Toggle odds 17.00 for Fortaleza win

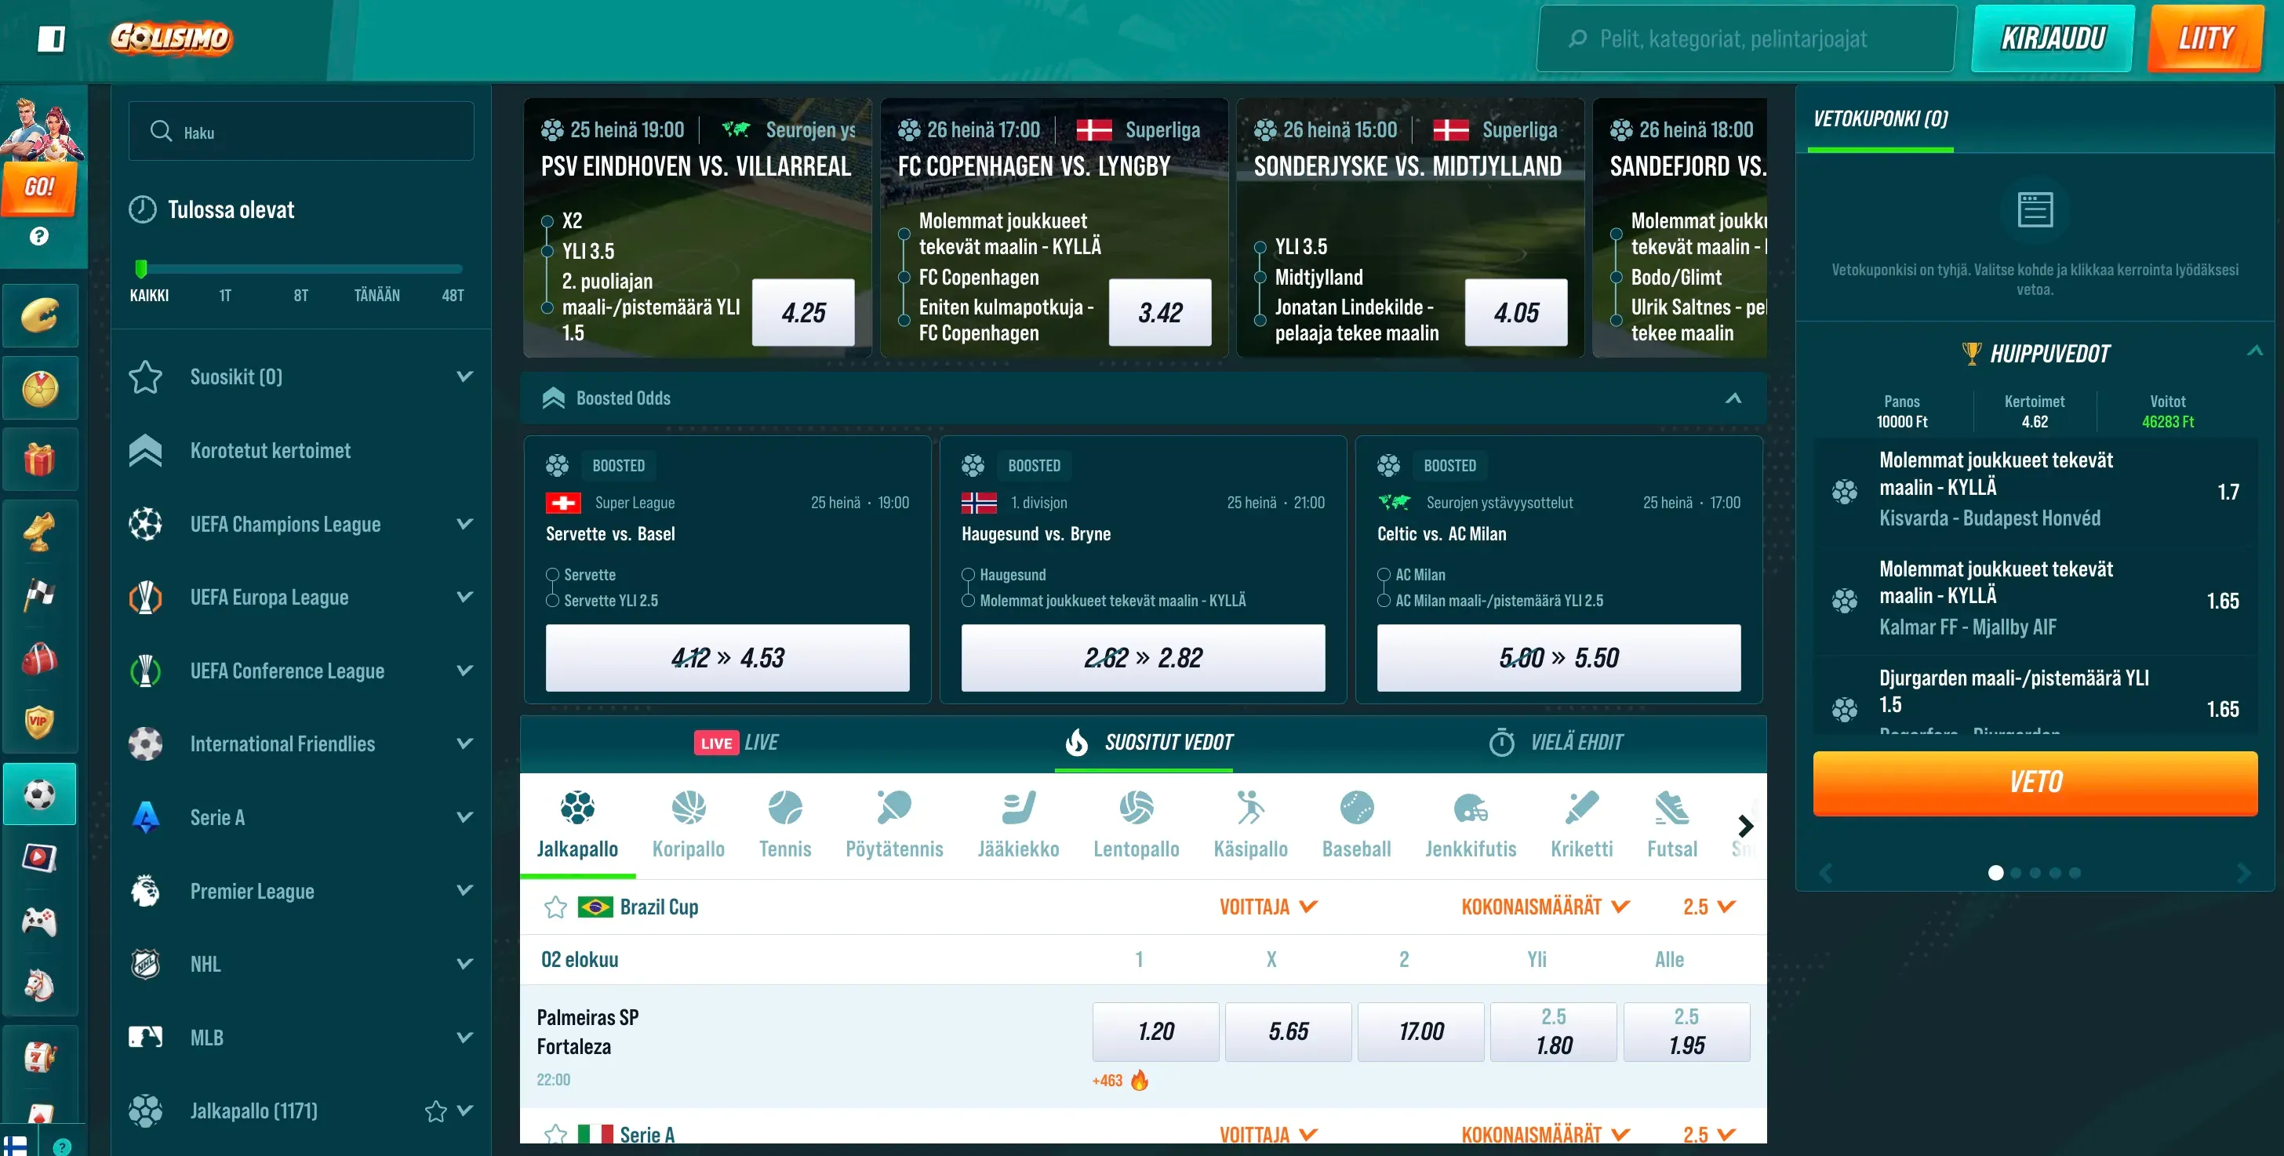click(x=1421, y=1032)
